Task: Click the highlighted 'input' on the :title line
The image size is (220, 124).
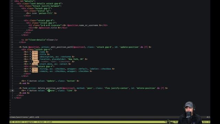Action: (35, 54)
